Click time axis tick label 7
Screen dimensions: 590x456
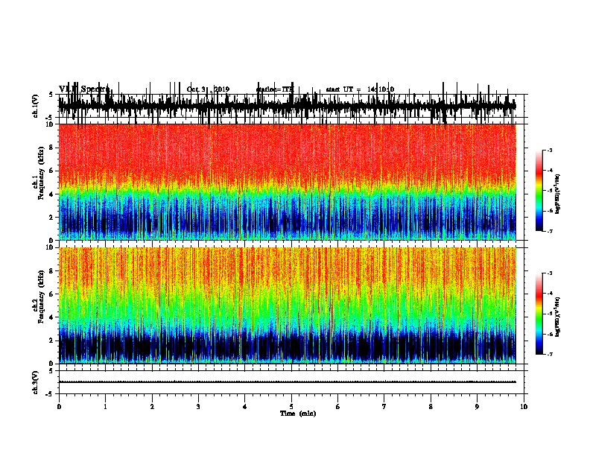click(x=384, y=407)
